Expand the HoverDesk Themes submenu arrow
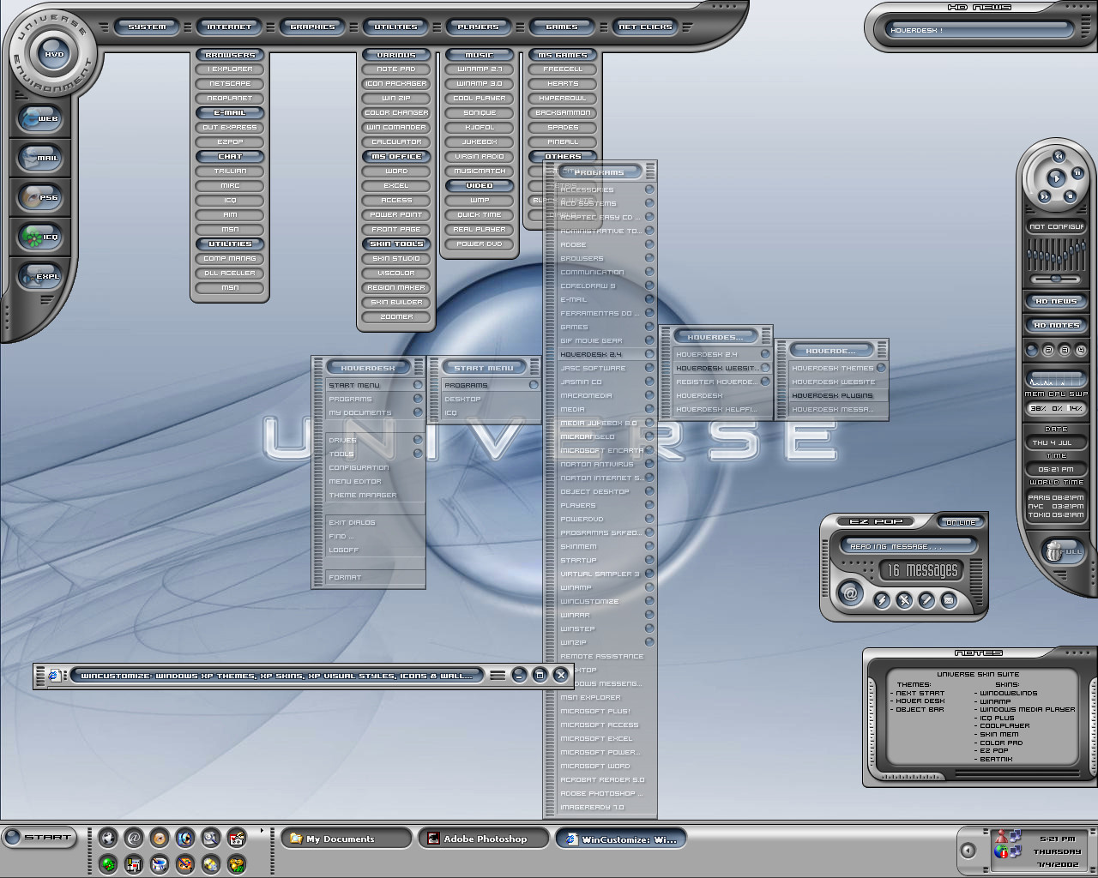The width and height of the screenshot is (1098, 878). point(881,368)
